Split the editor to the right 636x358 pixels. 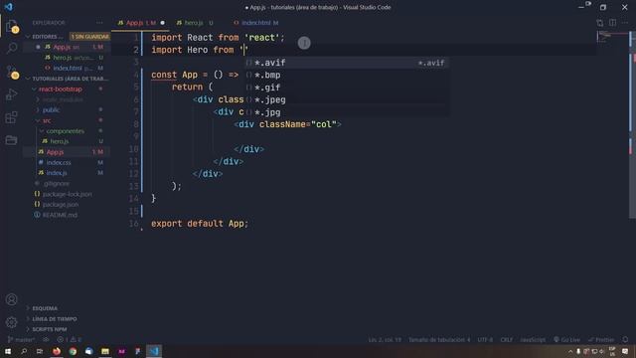coord(612,23)
